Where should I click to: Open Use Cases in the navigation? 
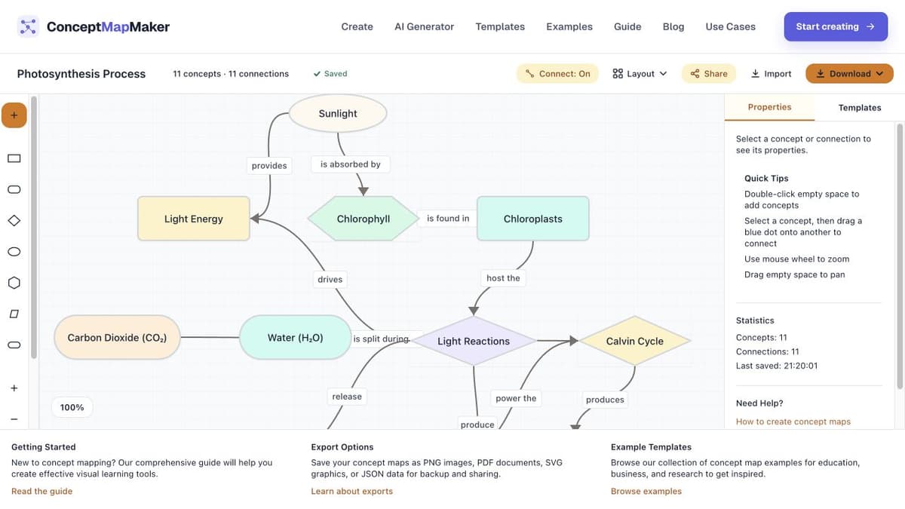coord(730,26)
